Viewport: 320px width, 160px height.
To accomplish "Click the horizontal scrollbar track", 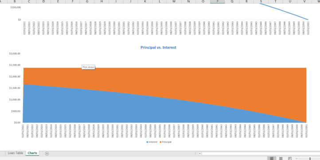I will coord(261,153).
